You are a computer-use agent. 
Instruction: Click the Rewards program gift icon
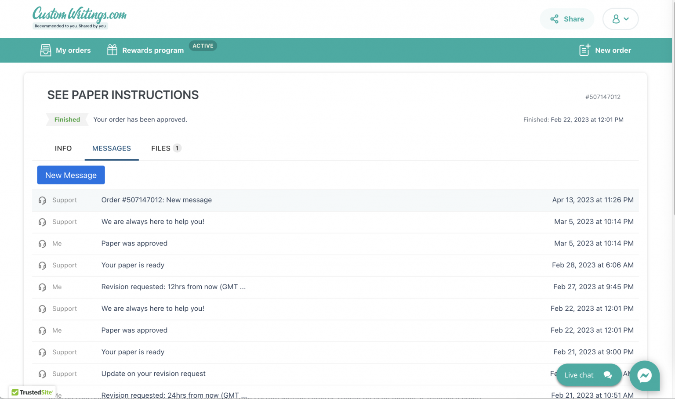click(112, 50)
